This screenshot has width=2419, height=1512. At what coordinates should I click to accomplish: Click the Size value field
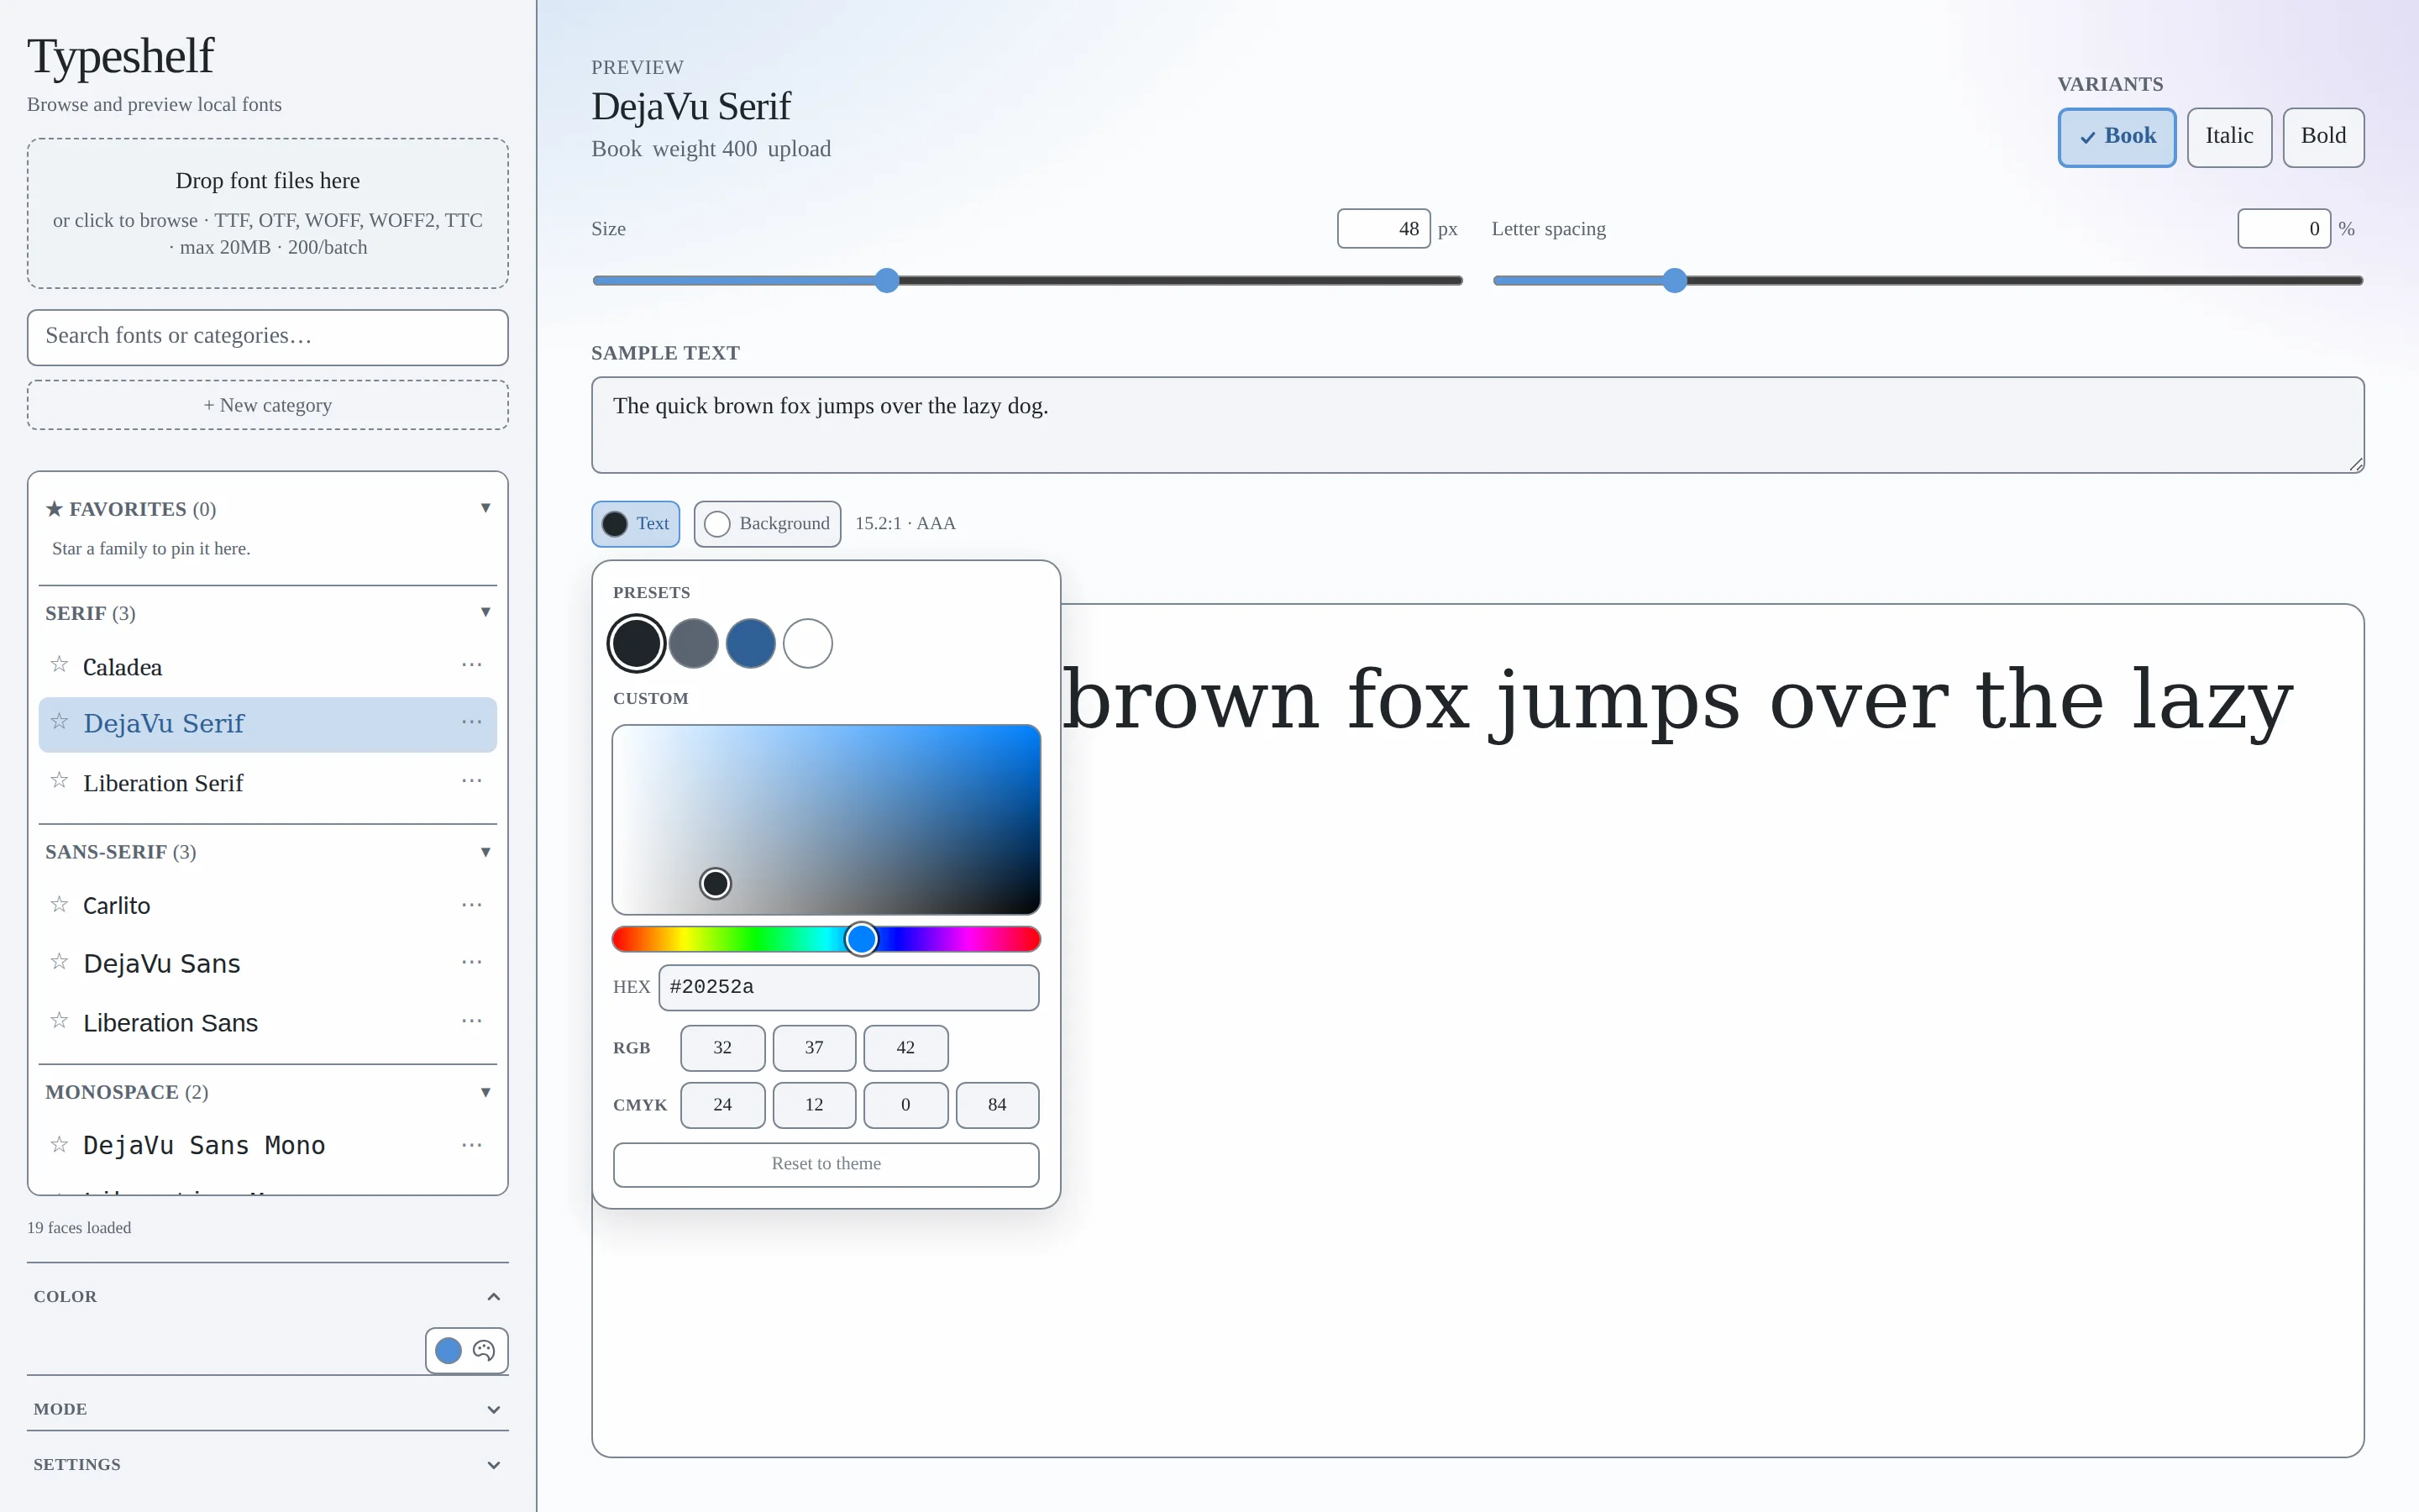1383,229
